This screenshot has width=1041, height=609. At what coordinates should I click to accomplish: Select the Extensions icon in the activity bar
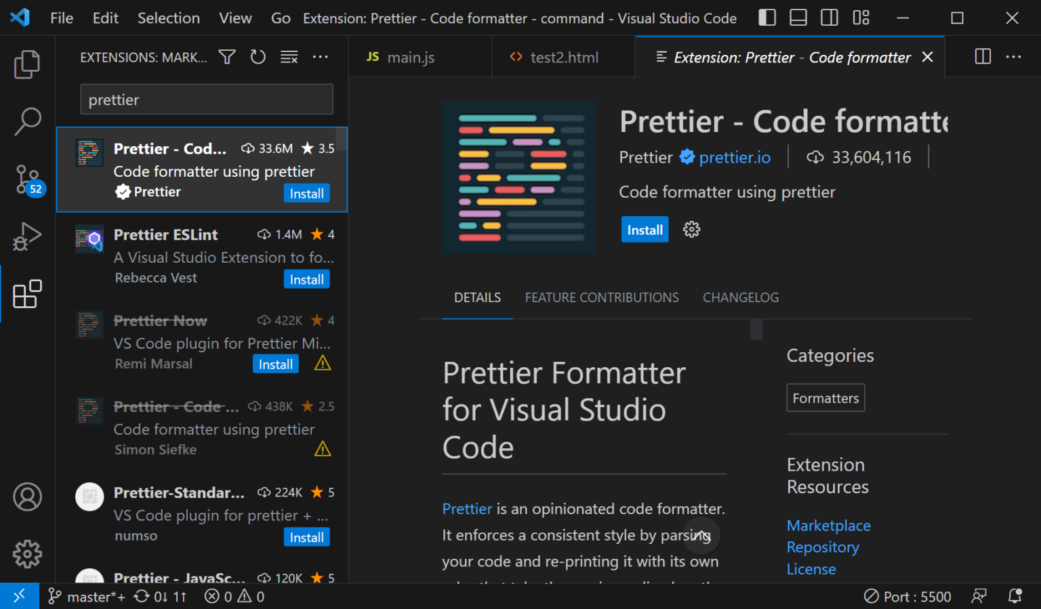27,294
